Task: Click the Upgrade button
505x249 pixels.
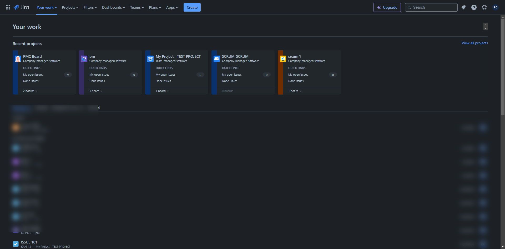Action: pyautogui.click(x=387, y=7)
